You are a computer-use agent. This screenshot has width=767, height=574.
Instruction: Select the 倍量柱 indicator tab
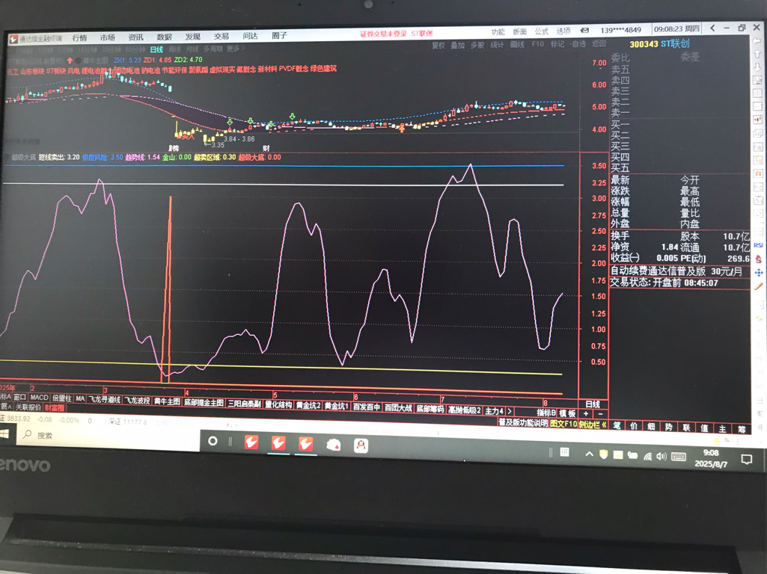pyautogui.click(x=61, y=398)
